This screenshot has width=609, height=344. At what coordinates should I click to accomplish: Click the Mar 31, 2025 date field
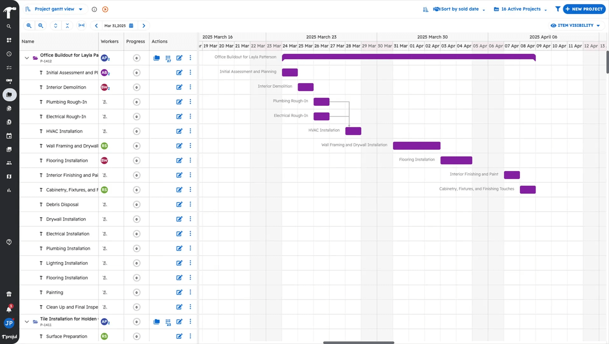pyautogui.click(x=115, y=25)
